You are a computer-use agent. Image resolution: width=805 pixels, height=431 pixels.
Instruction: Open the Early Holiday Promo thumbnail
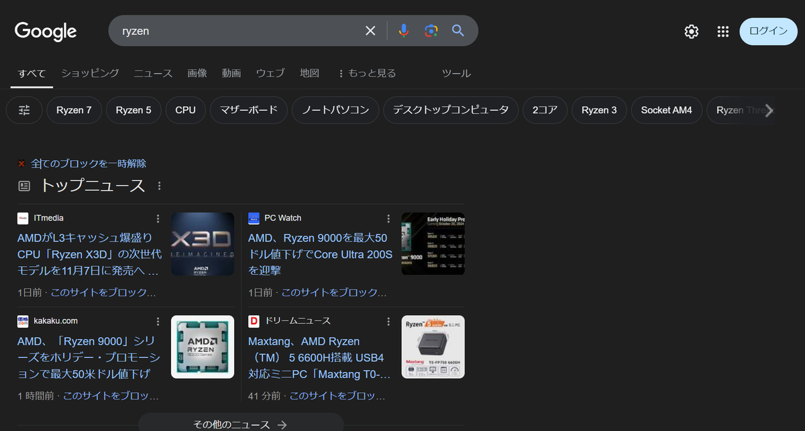point(433,244)
